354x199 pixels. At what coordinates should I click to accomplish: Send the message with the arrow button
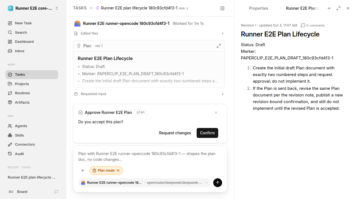(x=218, y=183)
